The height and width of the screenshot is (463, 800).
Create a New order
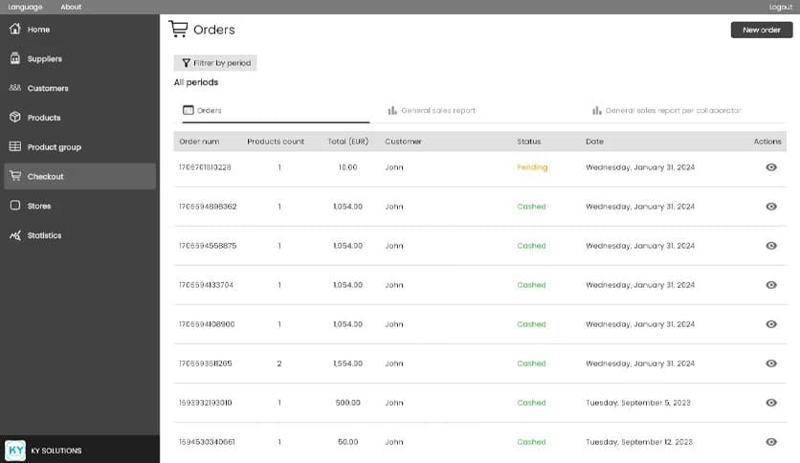pyautogui.click(x=761, y=30)
